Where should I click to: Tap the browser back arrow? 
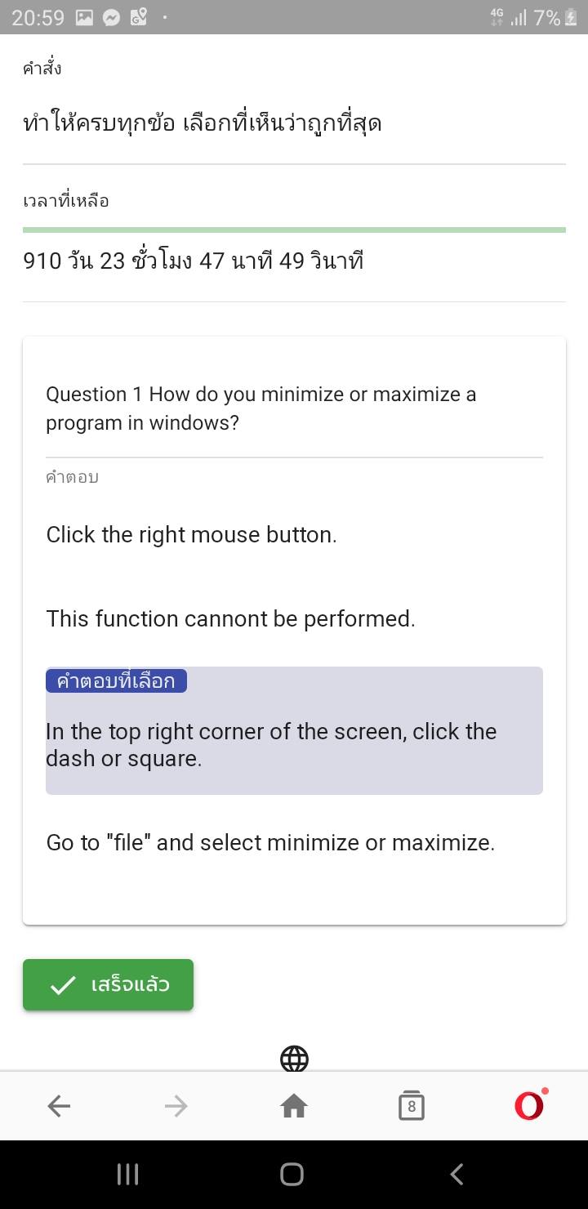[x=59, y=1106]
